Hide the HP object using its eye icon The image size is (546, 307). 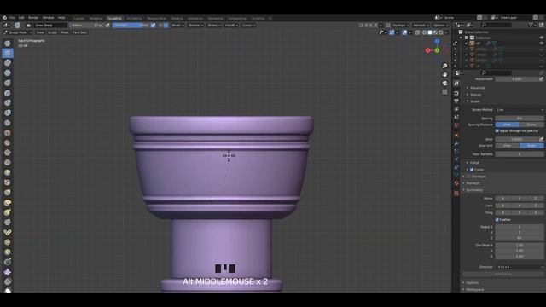tap(542, 43)
